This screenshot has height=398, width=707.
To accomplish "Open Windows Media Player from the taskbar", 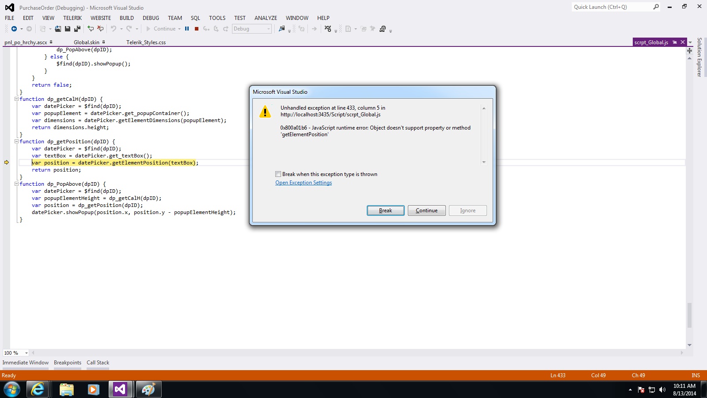I will pyautogui.click(x=93, y=389).
